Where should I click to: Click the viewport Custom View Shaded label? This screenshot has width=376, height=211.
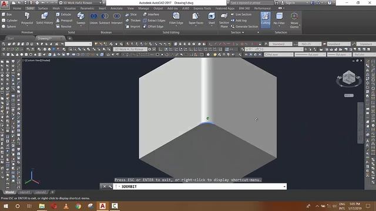(36, 60)
